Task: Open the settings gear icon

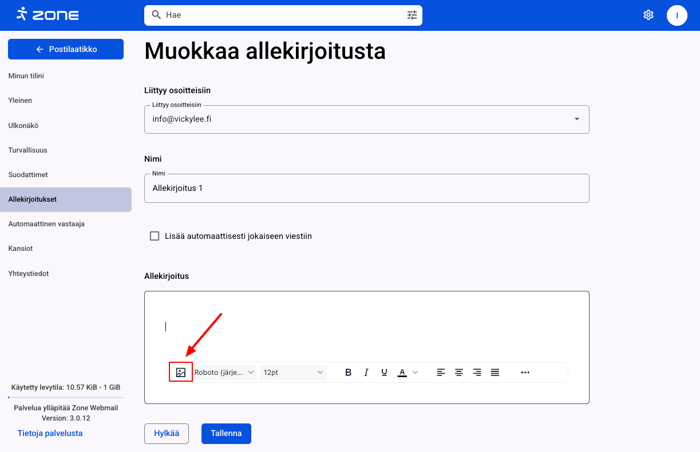Action: tap(648, 15)
